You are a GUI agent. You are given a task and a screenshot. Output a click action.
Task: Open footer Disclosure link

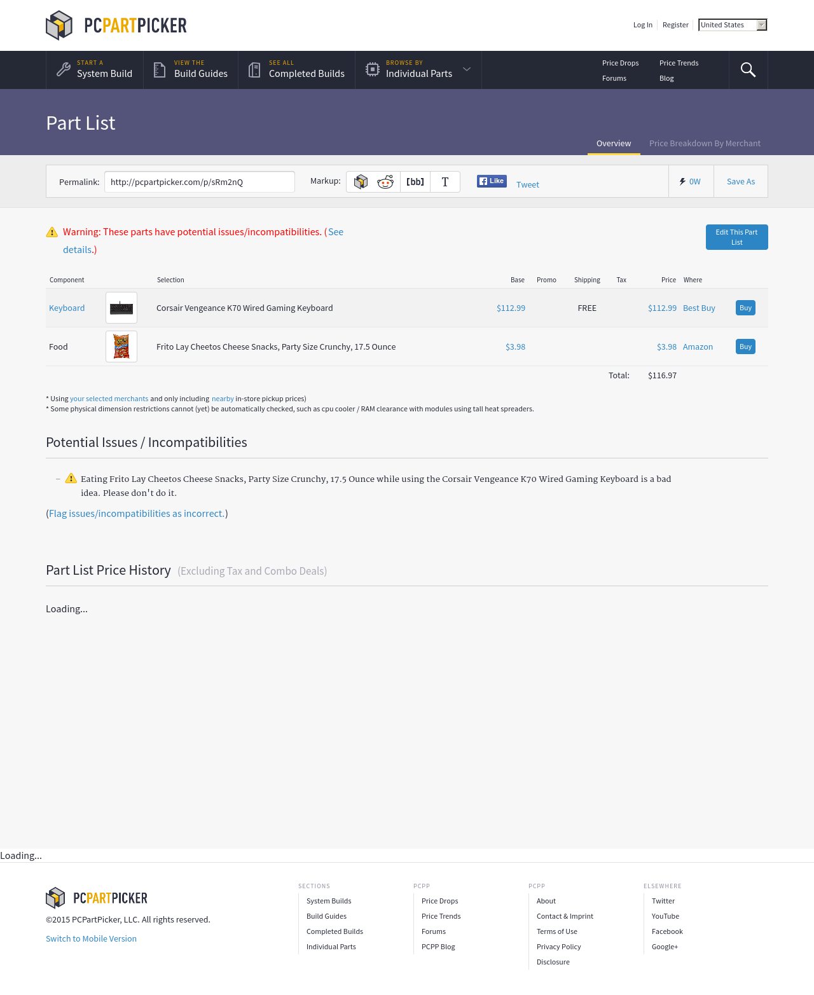click(553, 962)
